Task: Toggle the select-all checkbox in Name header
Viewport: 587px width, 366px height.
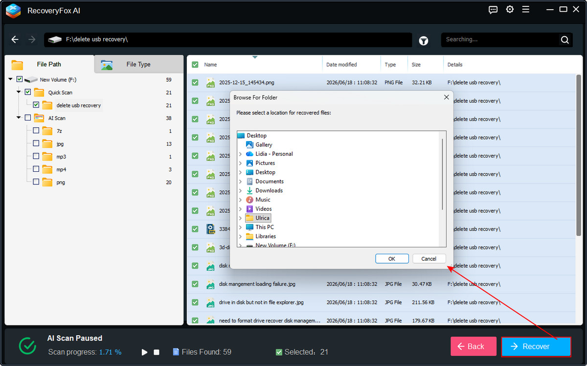Action: (x=195, y=64)
